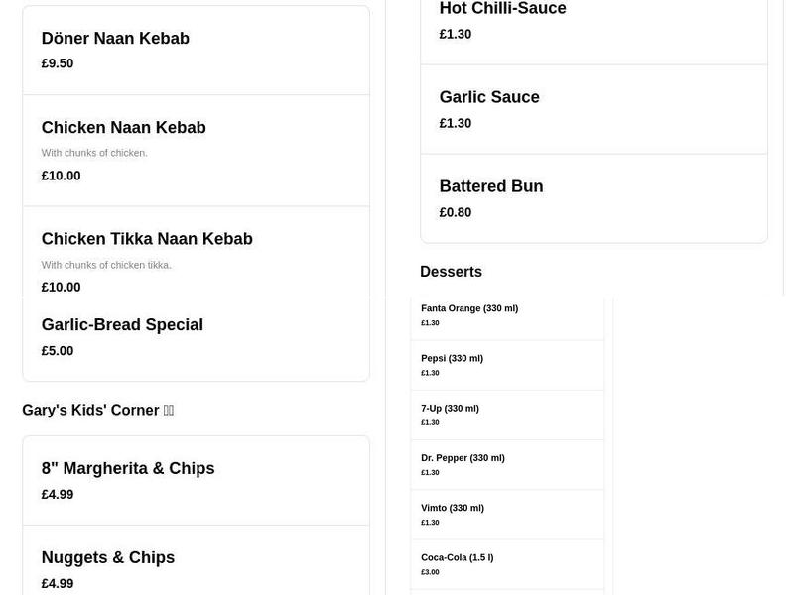Add Hot Chilli-Sauce to the order
The image size is (794, 595).
503,8
